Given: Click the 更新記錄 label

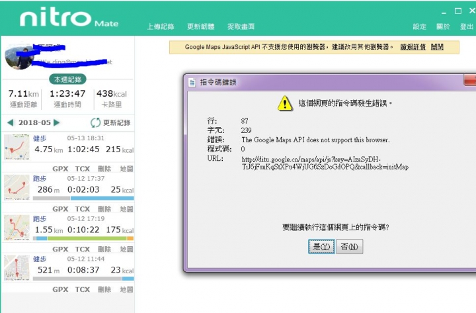Looking at the screenshot, I should pos(117,122).
